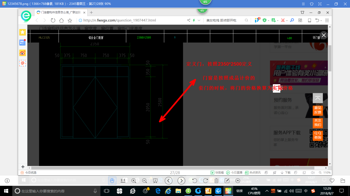Go to browser home page
Viewport: 350px width, 196px height.
click(61, 20)
